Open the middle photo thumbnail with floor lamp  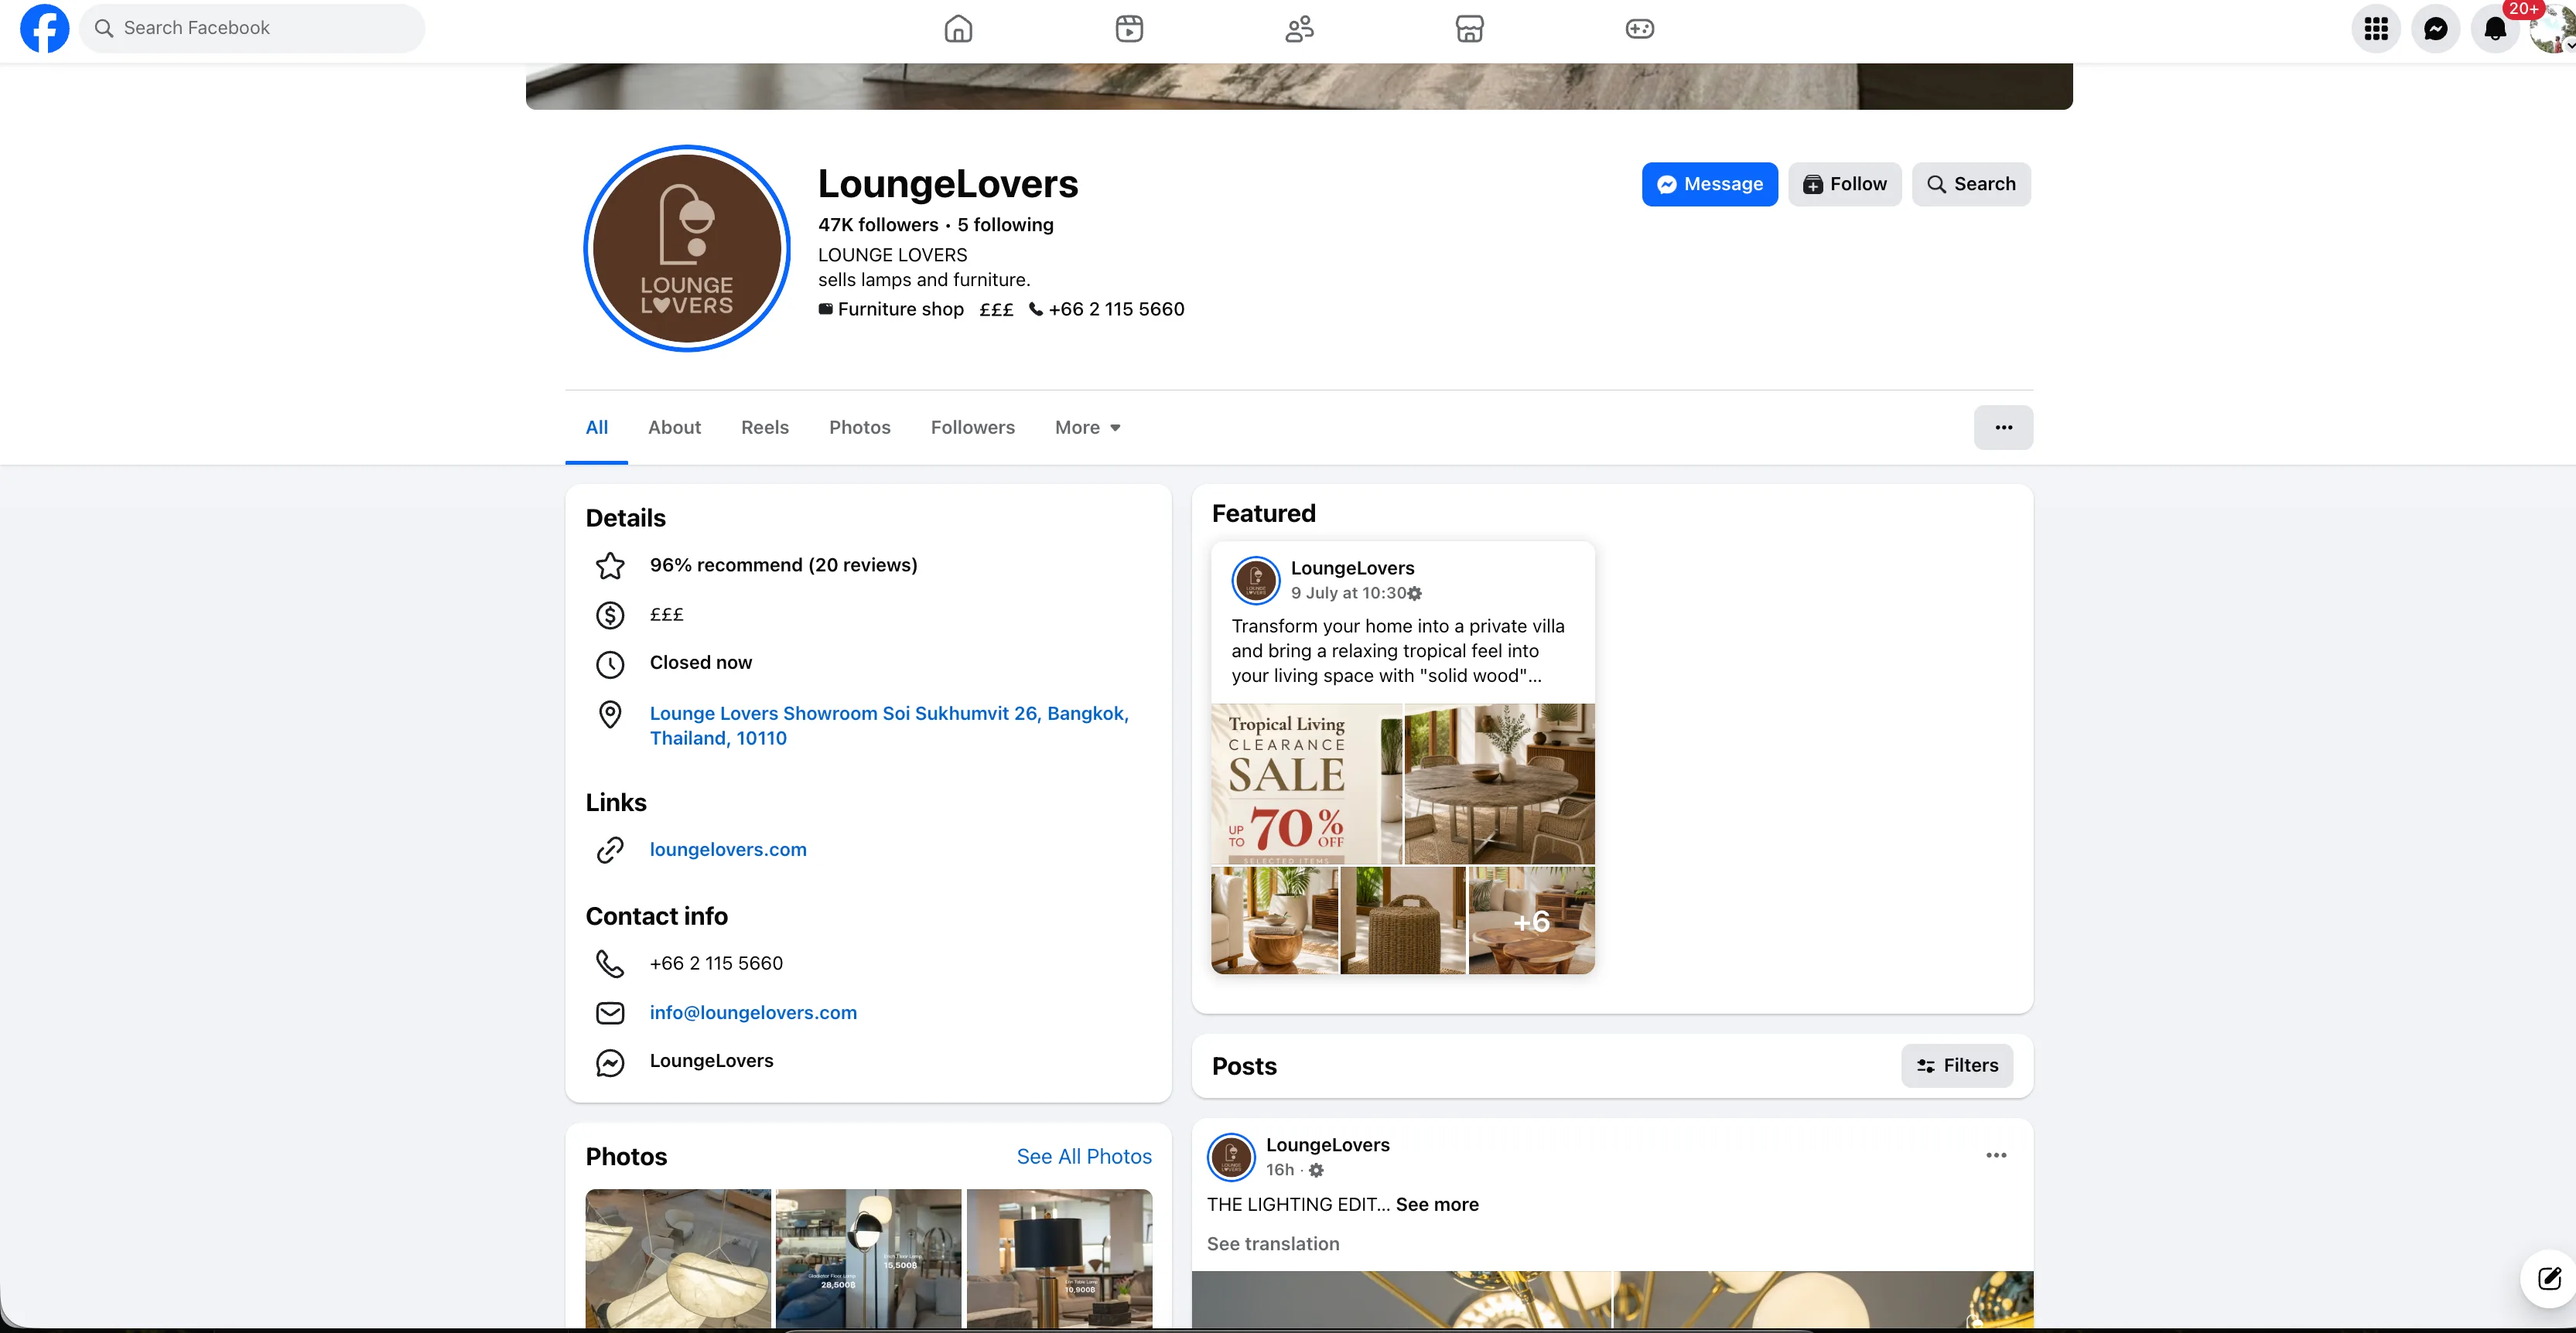click(x=868, y=1258)
